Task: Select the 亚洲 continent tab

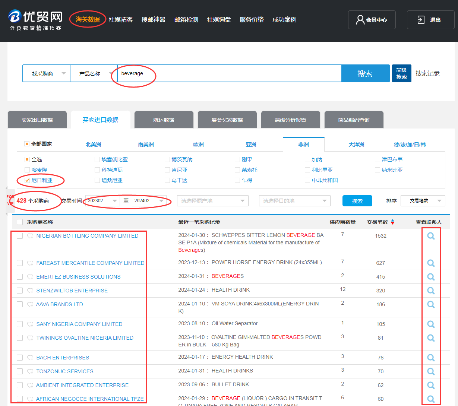Action: 251,145
